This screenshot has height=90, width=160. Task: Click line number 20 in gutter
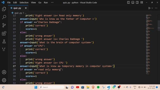14,42
